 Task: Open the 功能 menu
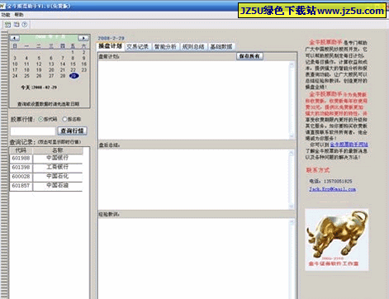[x=6, y=15]
